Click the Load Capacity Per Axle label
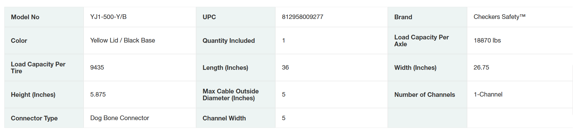Viewport: 573px width, 135px height. coord(421,41)
